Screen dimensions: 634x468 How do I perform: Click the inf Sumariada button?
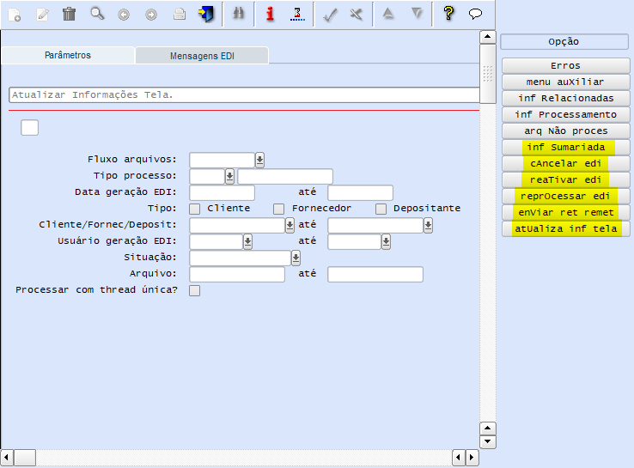(x=565, y=147)
